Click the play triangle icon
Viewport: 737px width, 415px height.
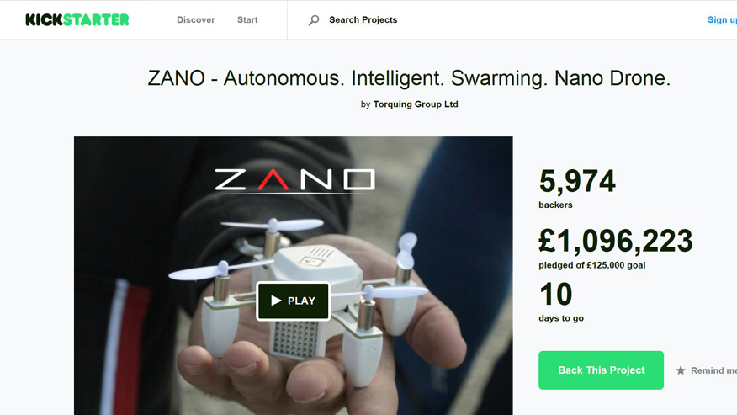(276, 301)
